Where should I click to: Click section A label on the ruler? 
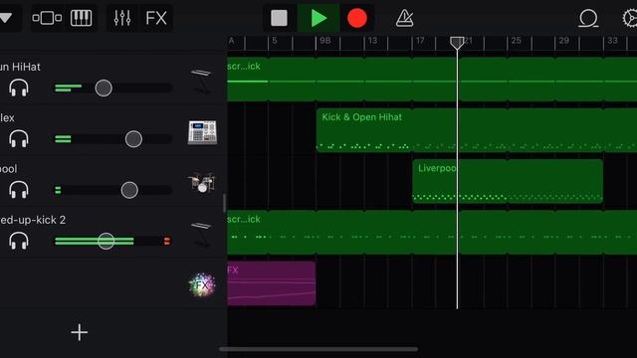pyautogui.click(x=232, y=41)
